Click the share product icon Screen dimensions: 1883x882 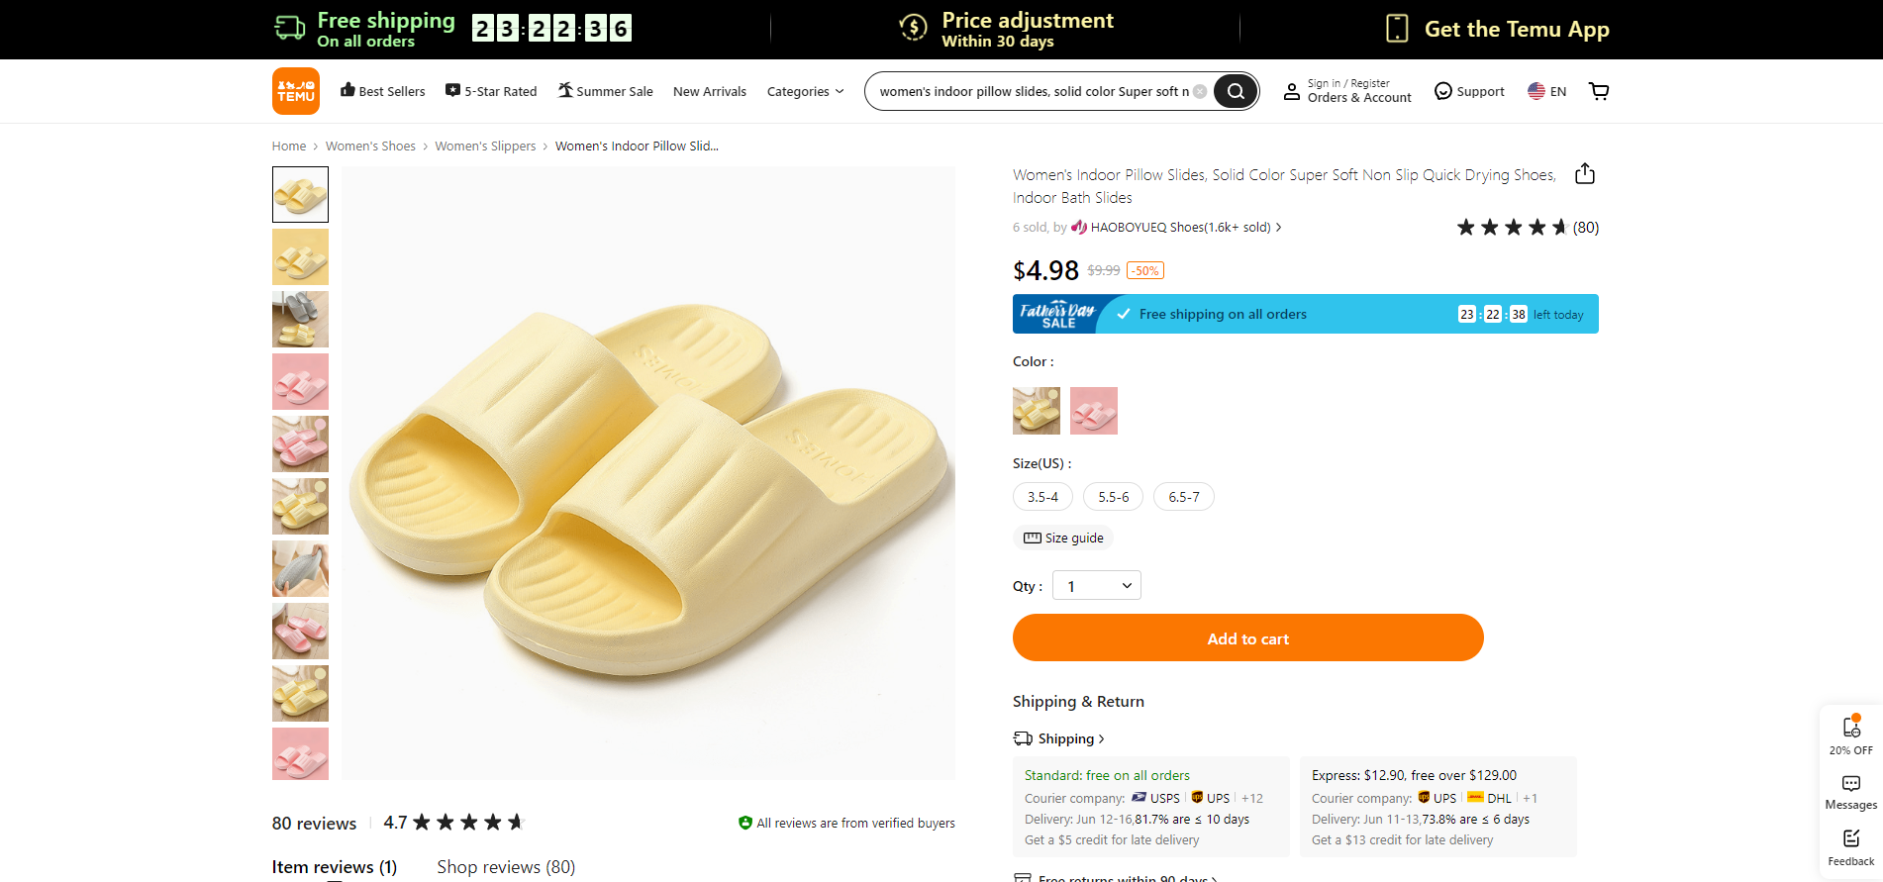1585,174
